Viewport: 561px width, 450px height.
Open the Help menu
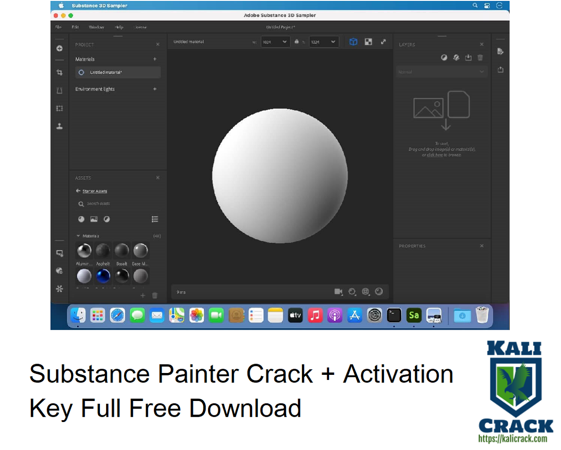(x=119, y=27)
